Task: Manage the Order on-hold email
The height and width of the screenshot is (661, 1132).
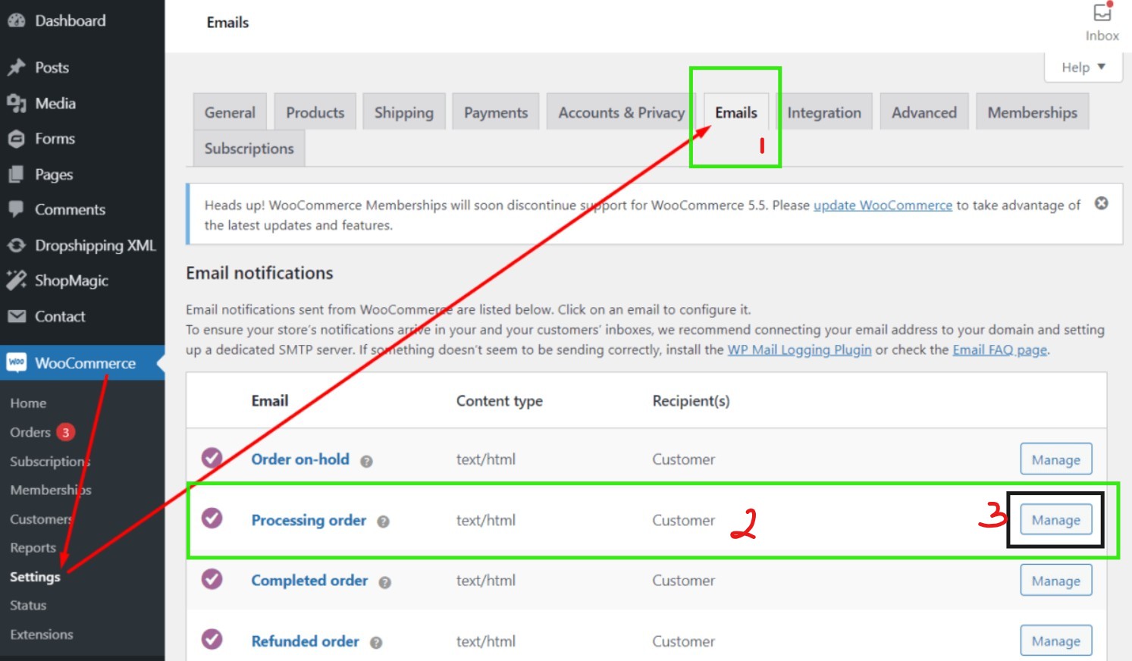Action: pos(1056,459)
